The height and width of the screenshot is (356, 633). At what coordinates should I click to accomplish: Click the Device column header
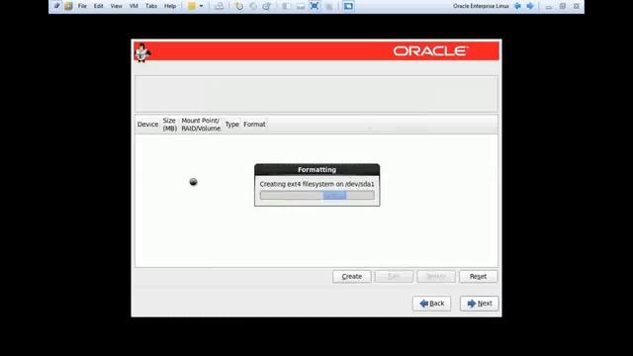pyautogui.click(x=147, y=125)
